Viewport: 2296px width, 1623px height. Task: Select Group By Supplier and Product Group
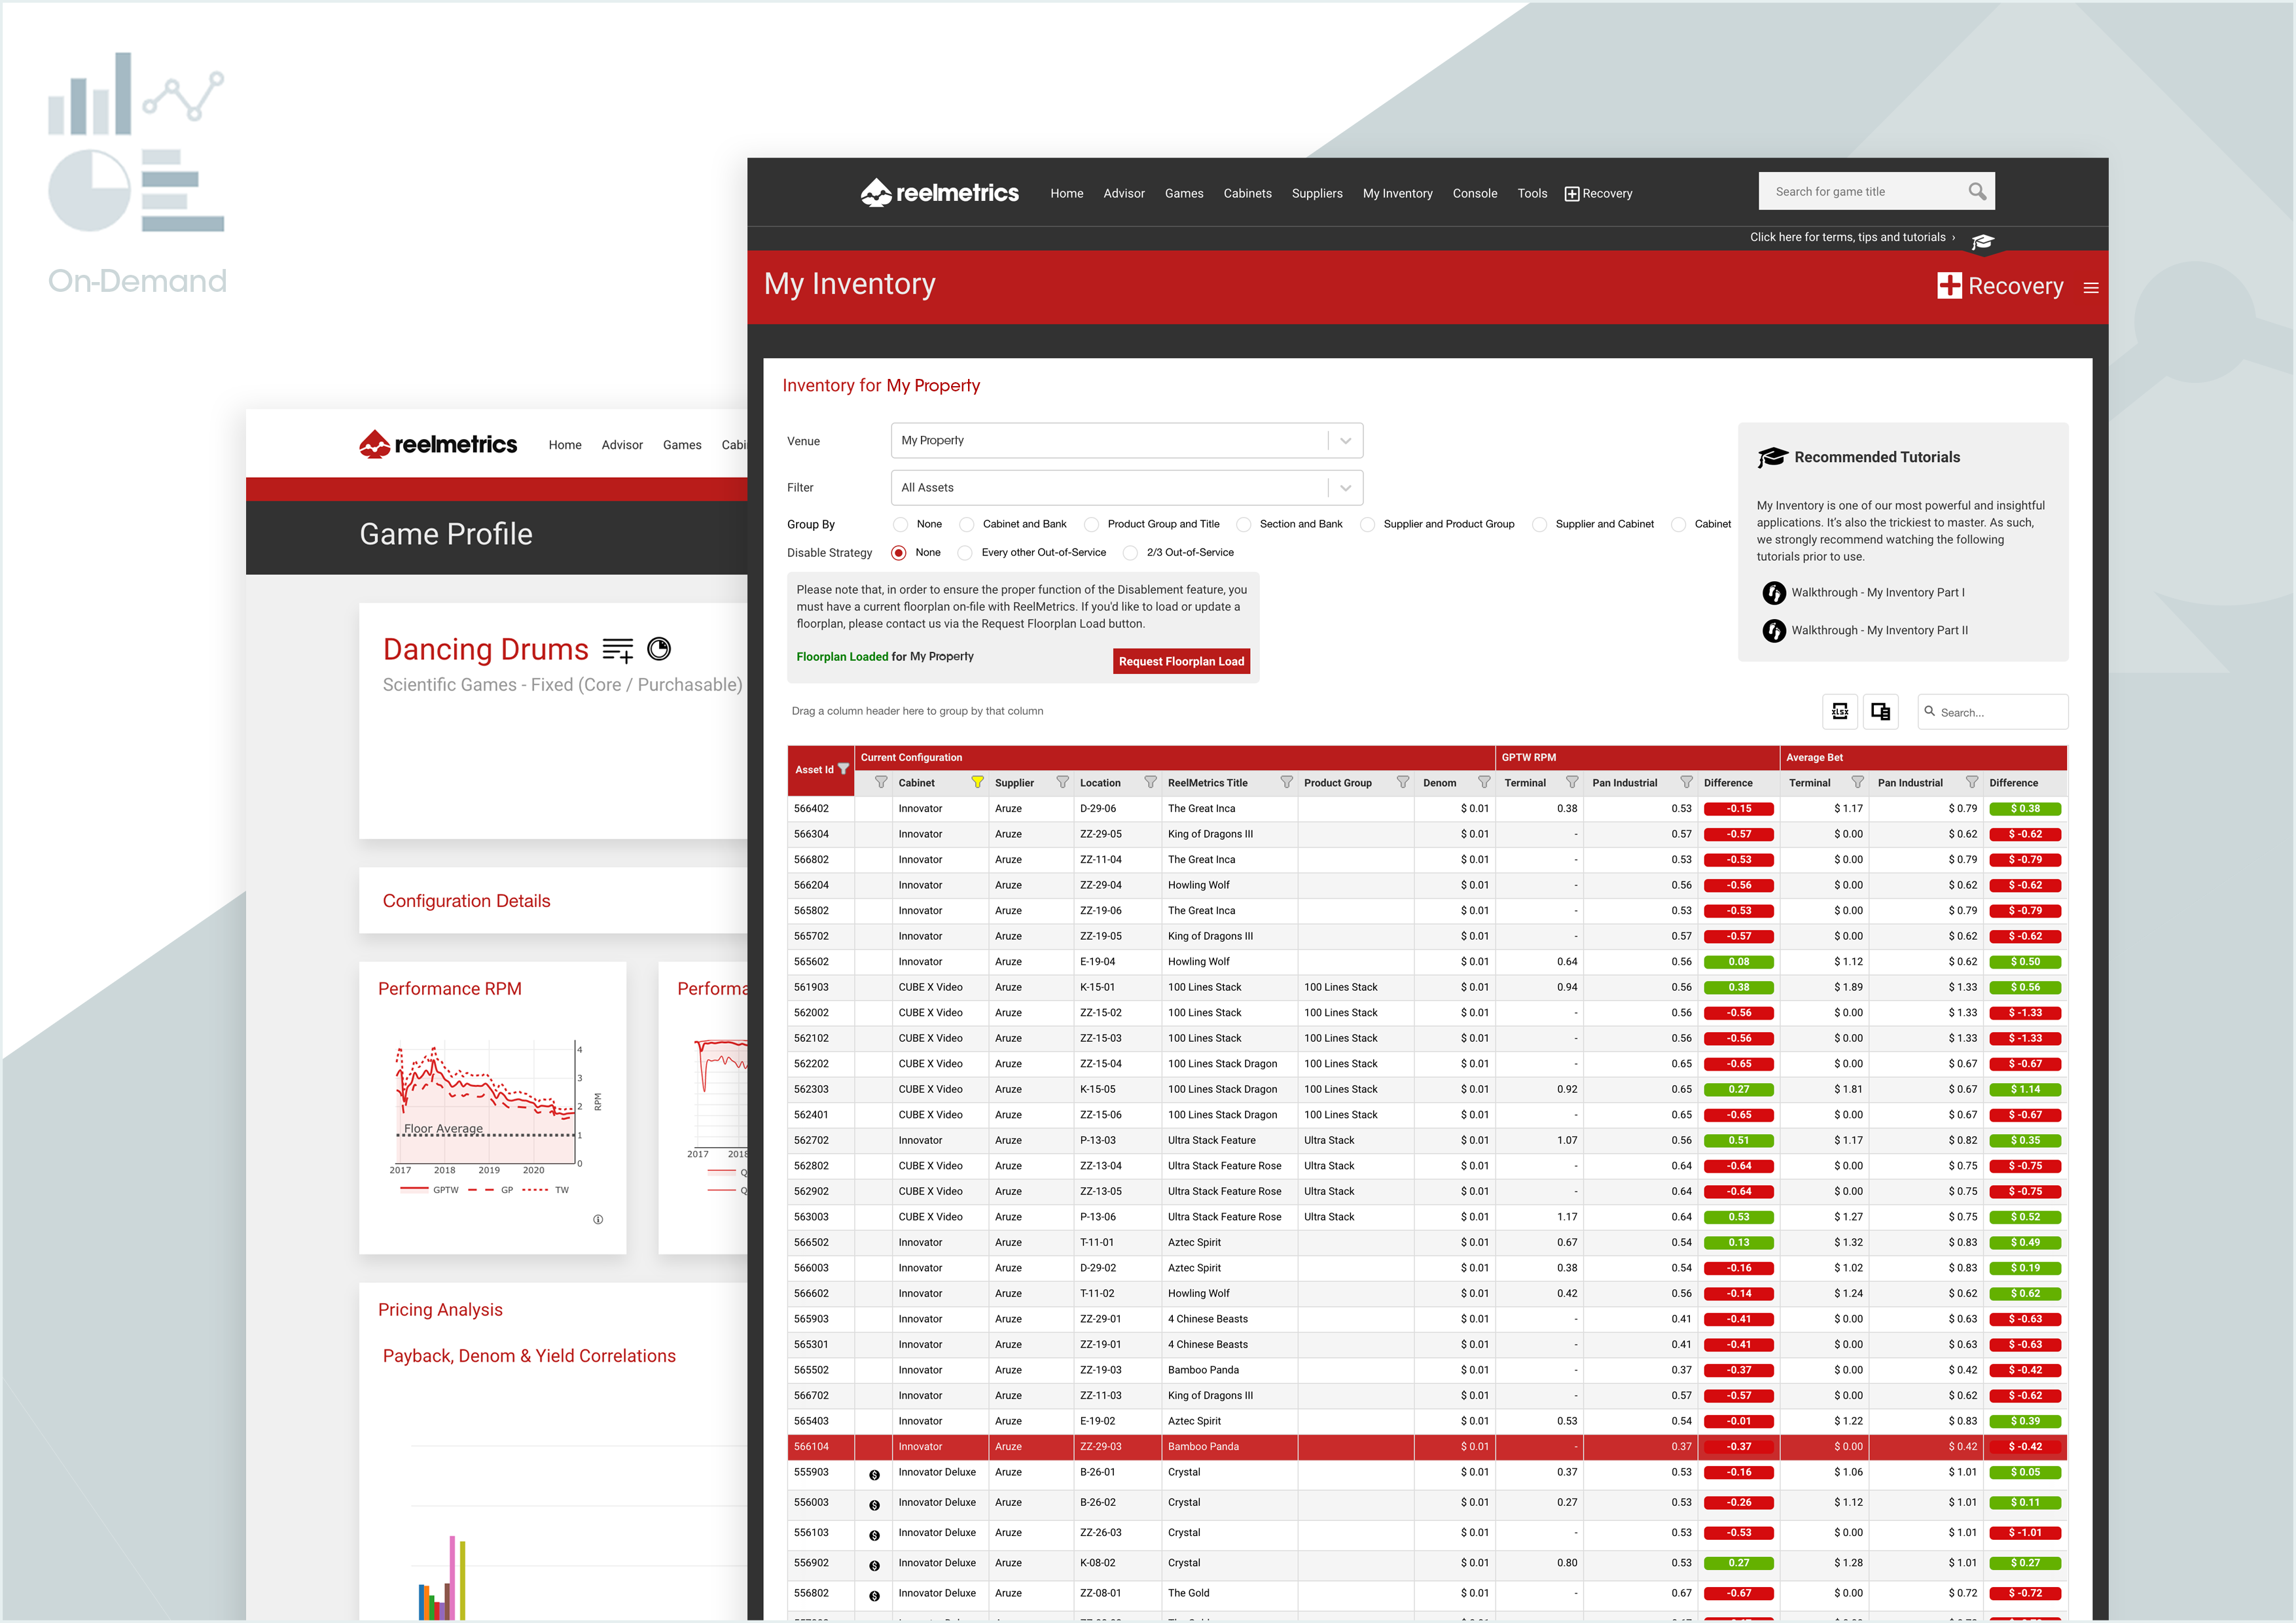[1367, 524]
